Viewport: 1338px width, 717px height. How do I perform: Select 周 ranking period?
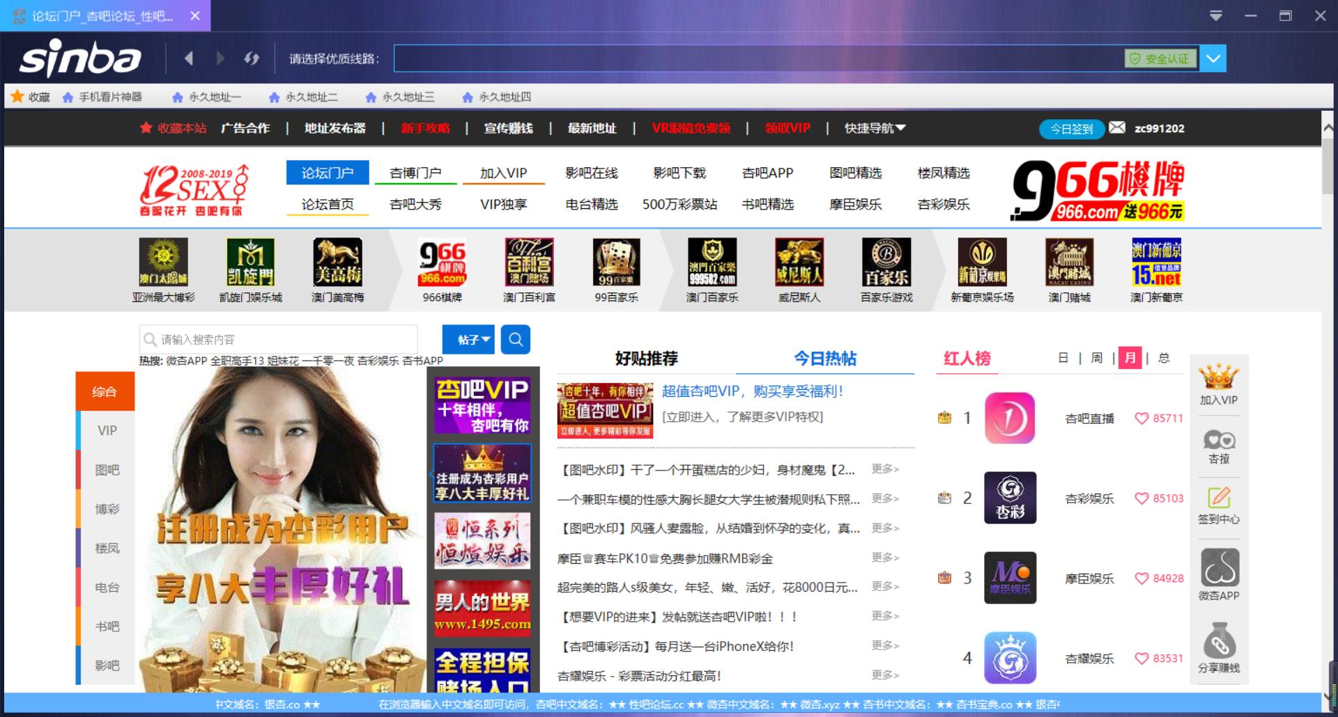click(1097, 358)
